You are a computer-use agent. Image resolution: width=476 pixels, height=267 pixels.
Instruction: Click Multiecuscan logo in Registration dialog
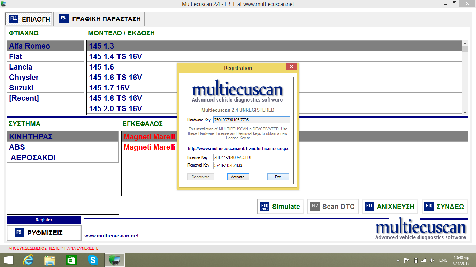[237, 91]
